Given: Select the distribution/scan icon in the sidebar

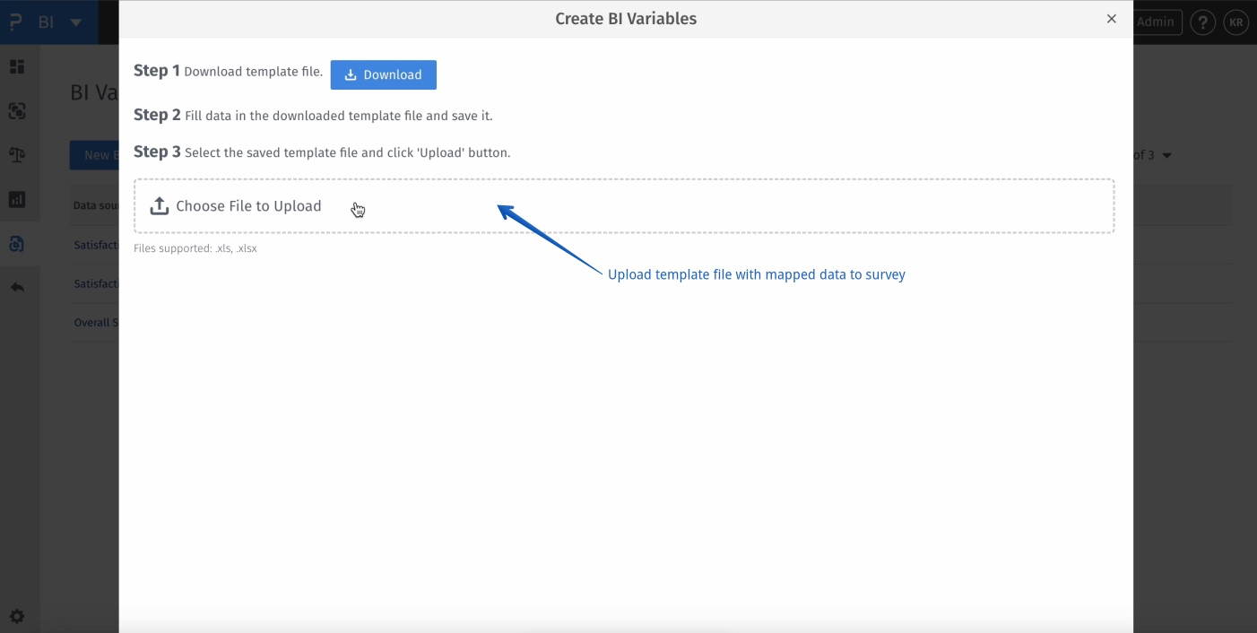Looking at the screenshot, I should point(18,110).
